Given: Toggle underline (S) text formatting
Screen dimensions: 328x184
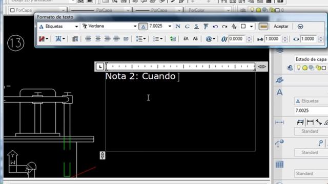Looking at the screenshot, I should click(x=196, y=26).
